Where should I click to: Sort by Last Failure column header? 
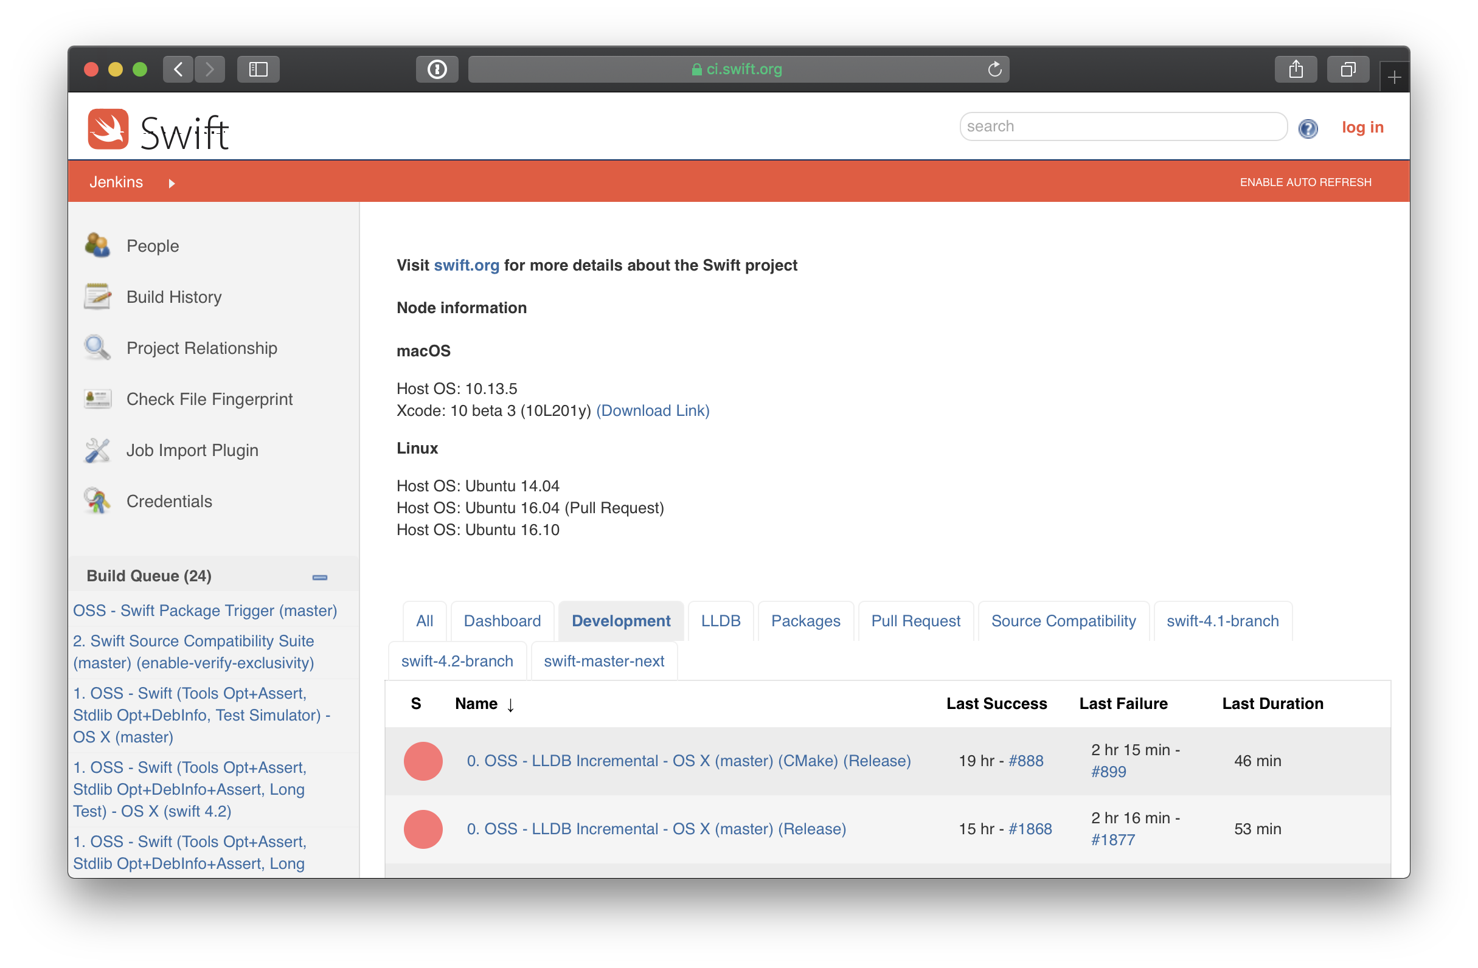[1123, 704]
